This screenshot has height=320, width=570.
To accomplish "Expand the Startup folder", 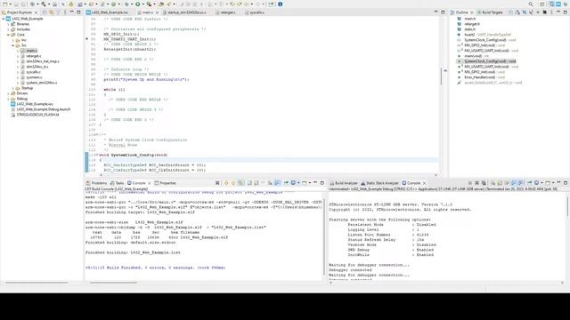I will click(x=13, y=88).
